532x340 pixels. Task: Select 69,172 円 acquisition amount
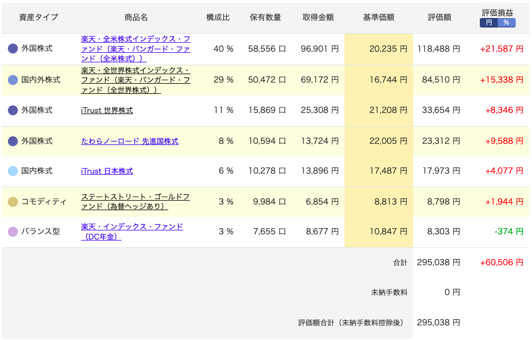[320, 80]
